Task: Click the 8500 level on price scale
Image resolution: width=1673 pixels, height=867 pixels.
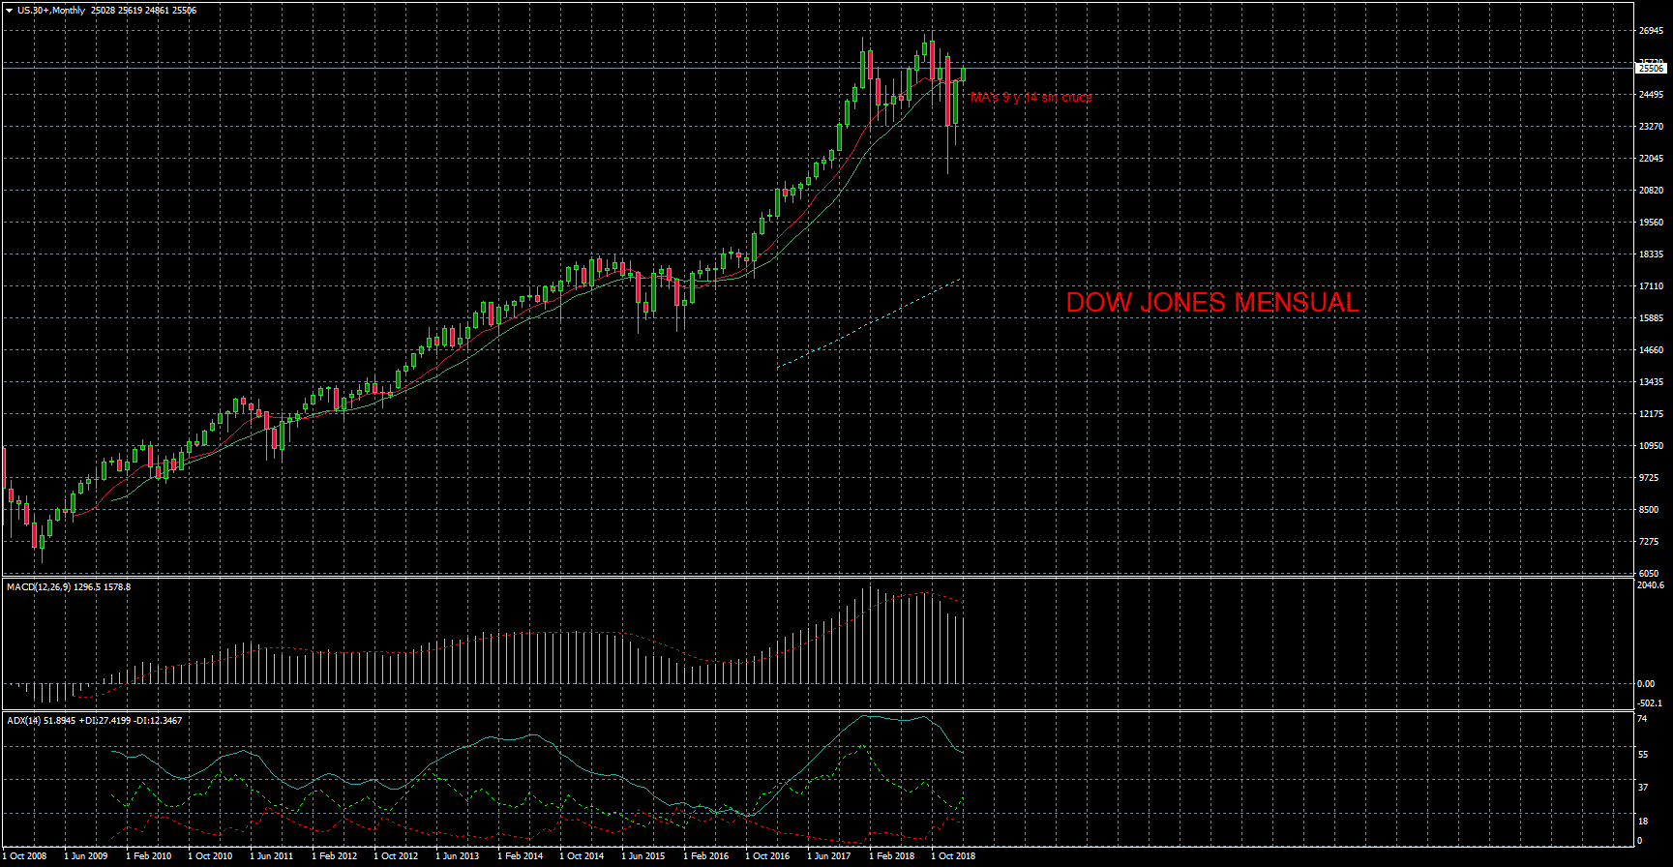Action: tap(1649, 510)
